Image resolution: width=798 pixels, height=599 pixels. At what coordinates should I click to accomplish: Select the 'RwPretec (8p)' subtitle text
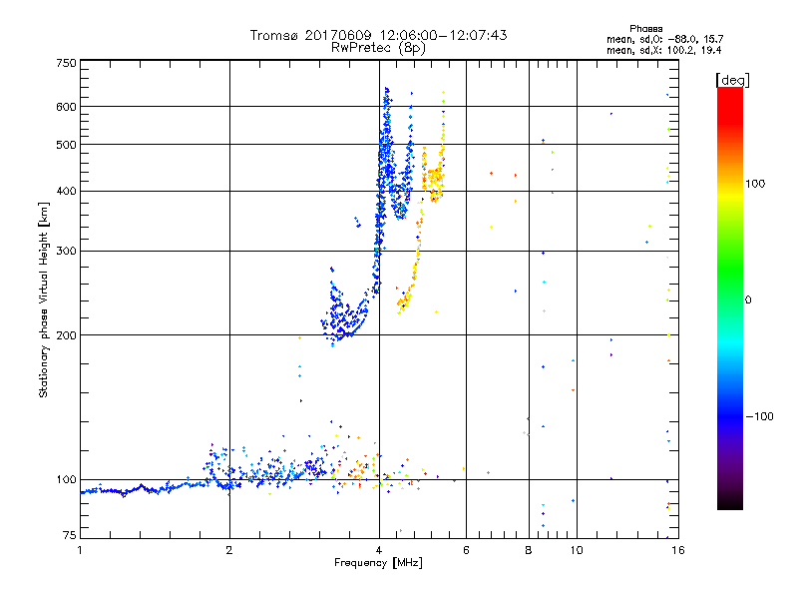378,48
